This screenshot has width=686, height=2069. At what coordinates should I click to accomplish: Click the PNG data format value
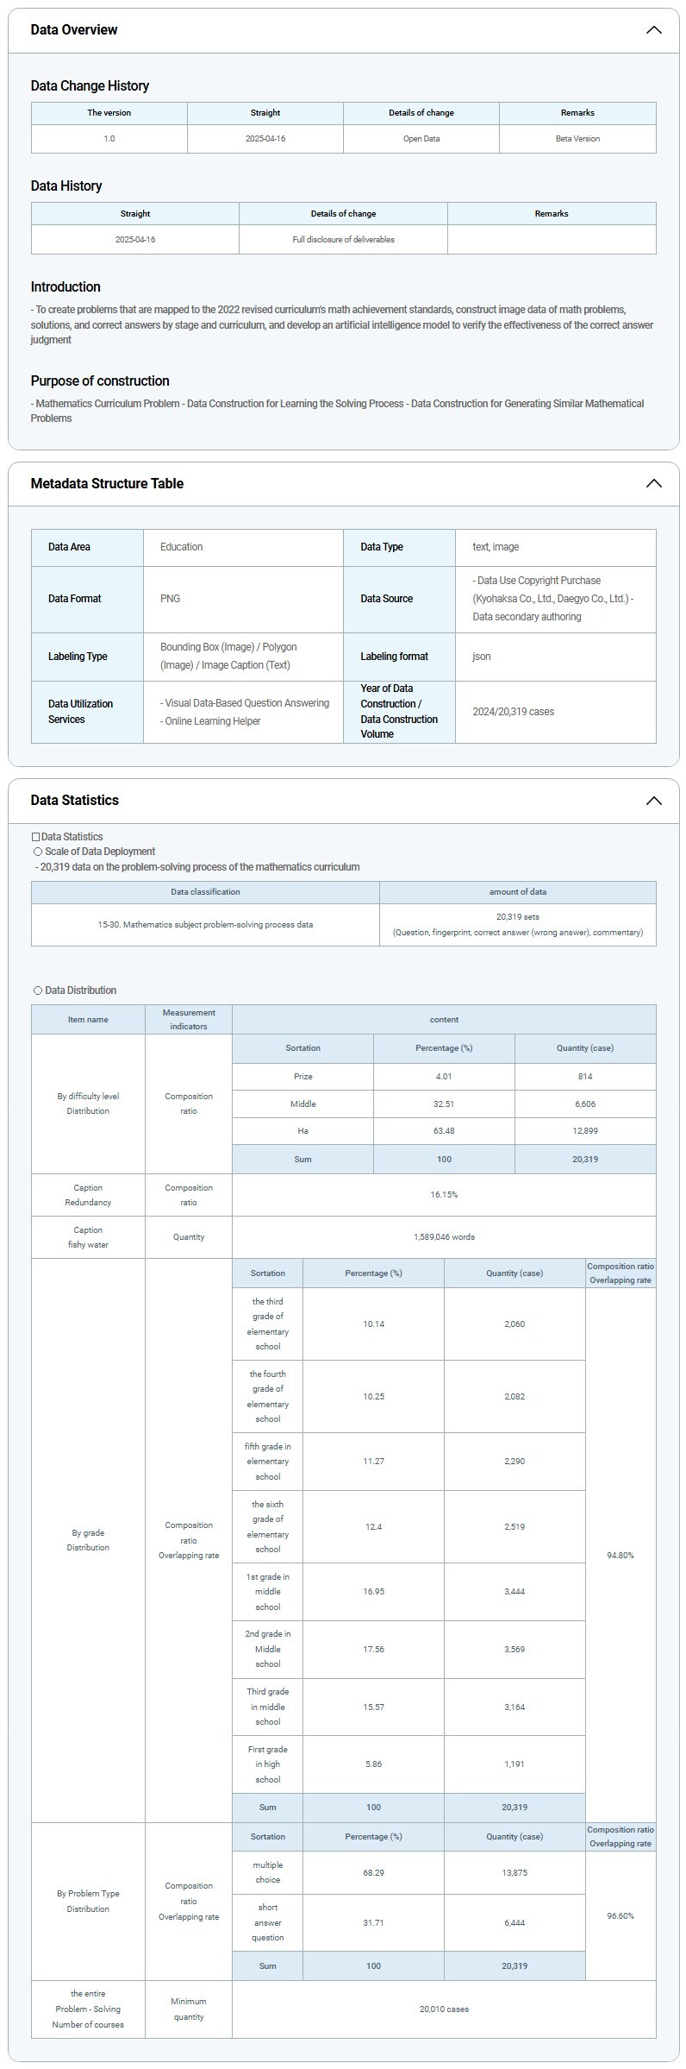pyautogui.click(x=171, y=599)
